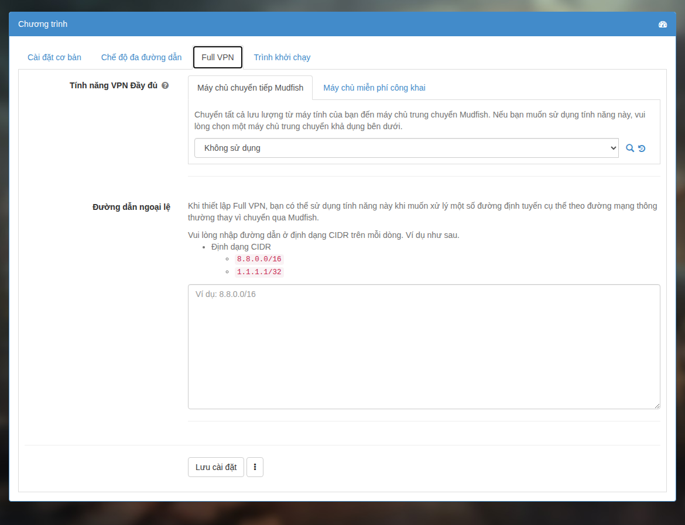Open Chế độ đa đường dẫn tab

pos(141,57)
